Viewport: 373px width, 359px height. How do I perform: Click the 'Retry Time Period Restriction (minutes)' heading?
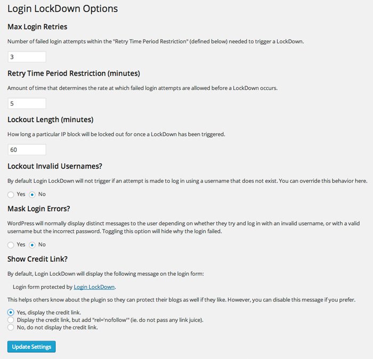74,73
